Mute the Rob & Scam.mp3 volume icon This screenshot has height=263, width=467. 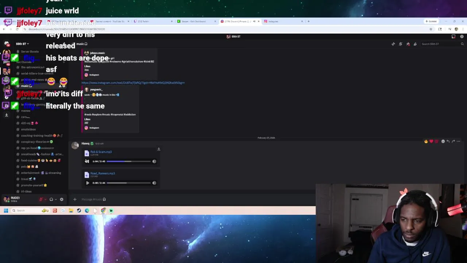coord(154,161)
